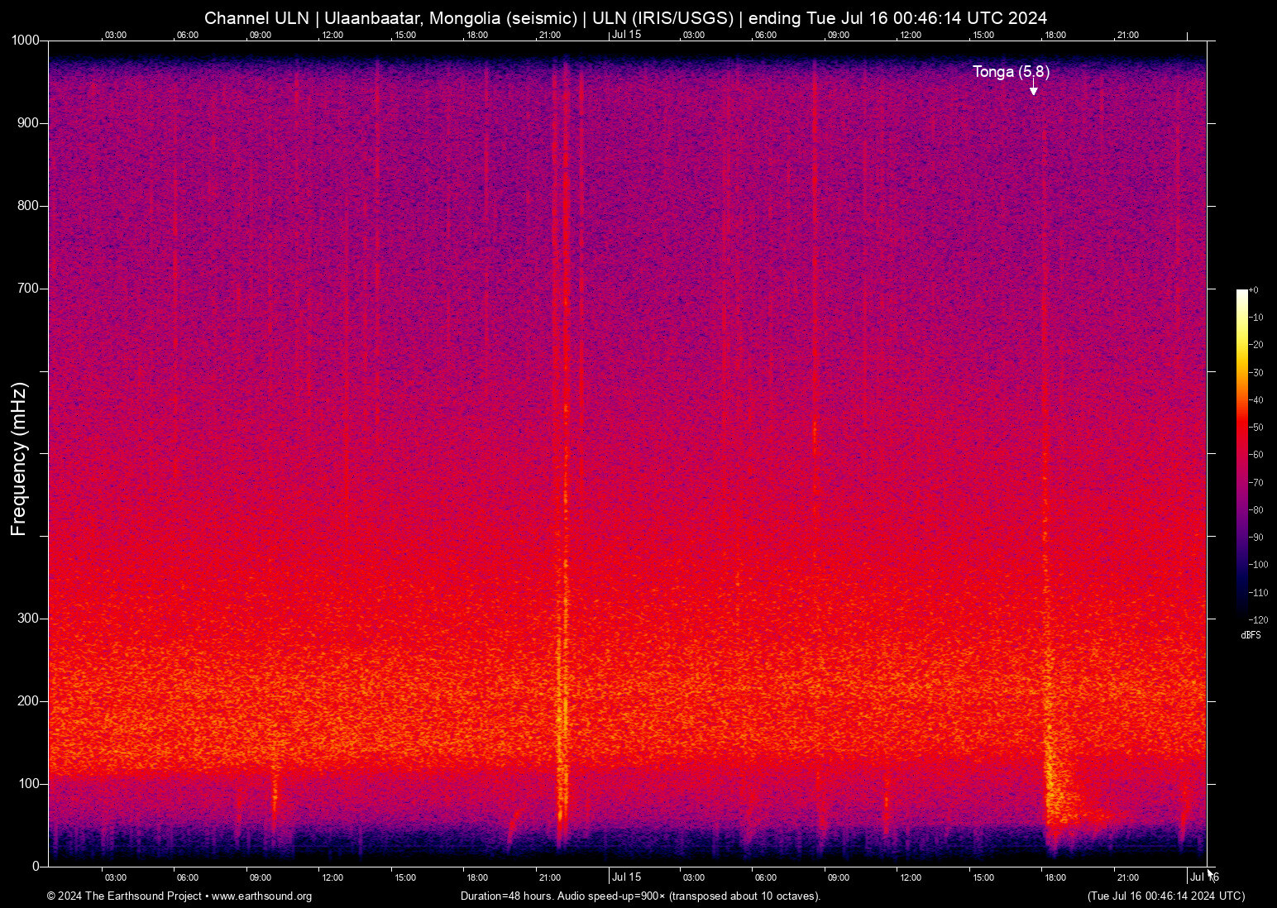Click the Jul 16 label at bottom right
This screenshot has height=908, width=1277.
click(1204, 877)
